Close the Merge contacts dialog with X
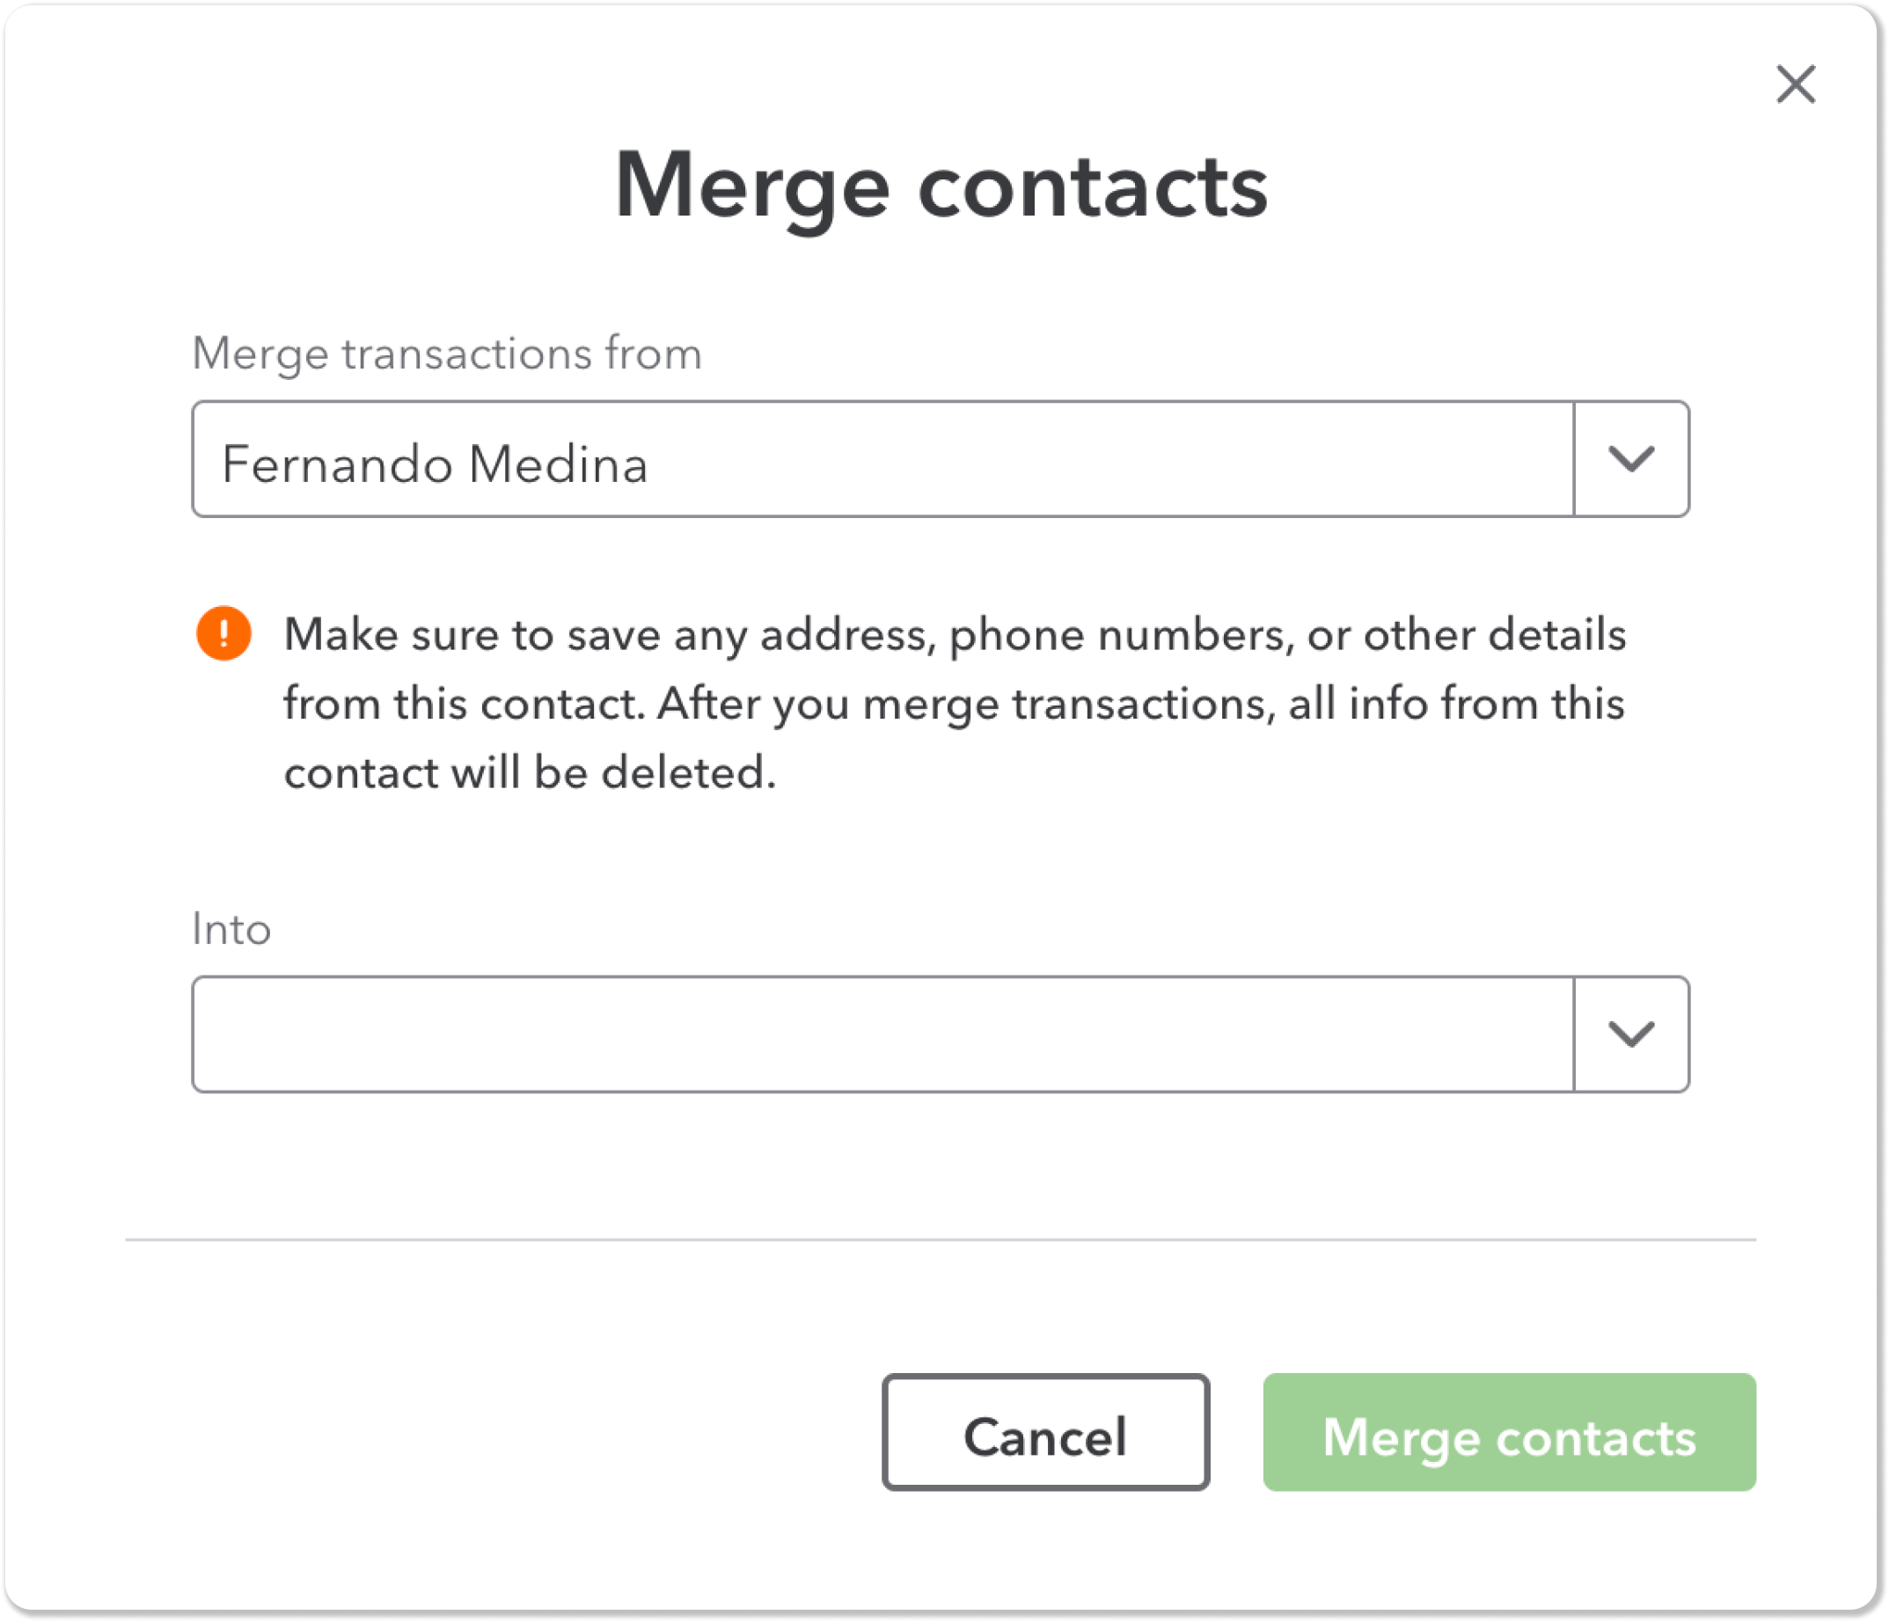1889x1622 pixels. [x=1795, y=84]
